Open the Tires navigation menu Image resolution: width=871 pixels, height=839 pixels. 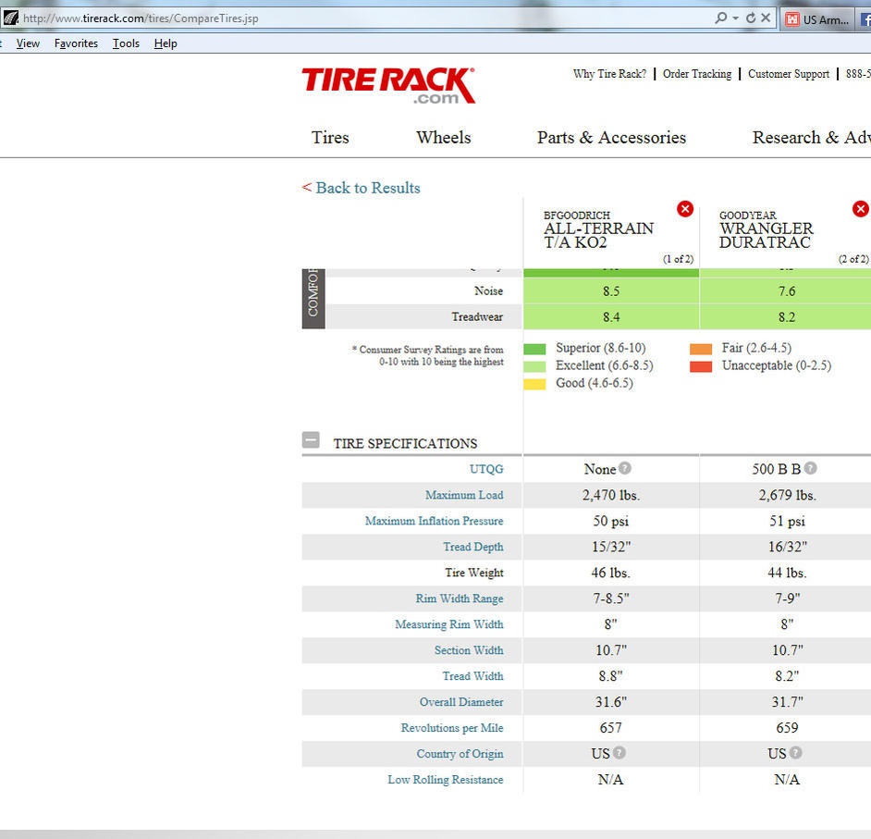pos(330,137)
